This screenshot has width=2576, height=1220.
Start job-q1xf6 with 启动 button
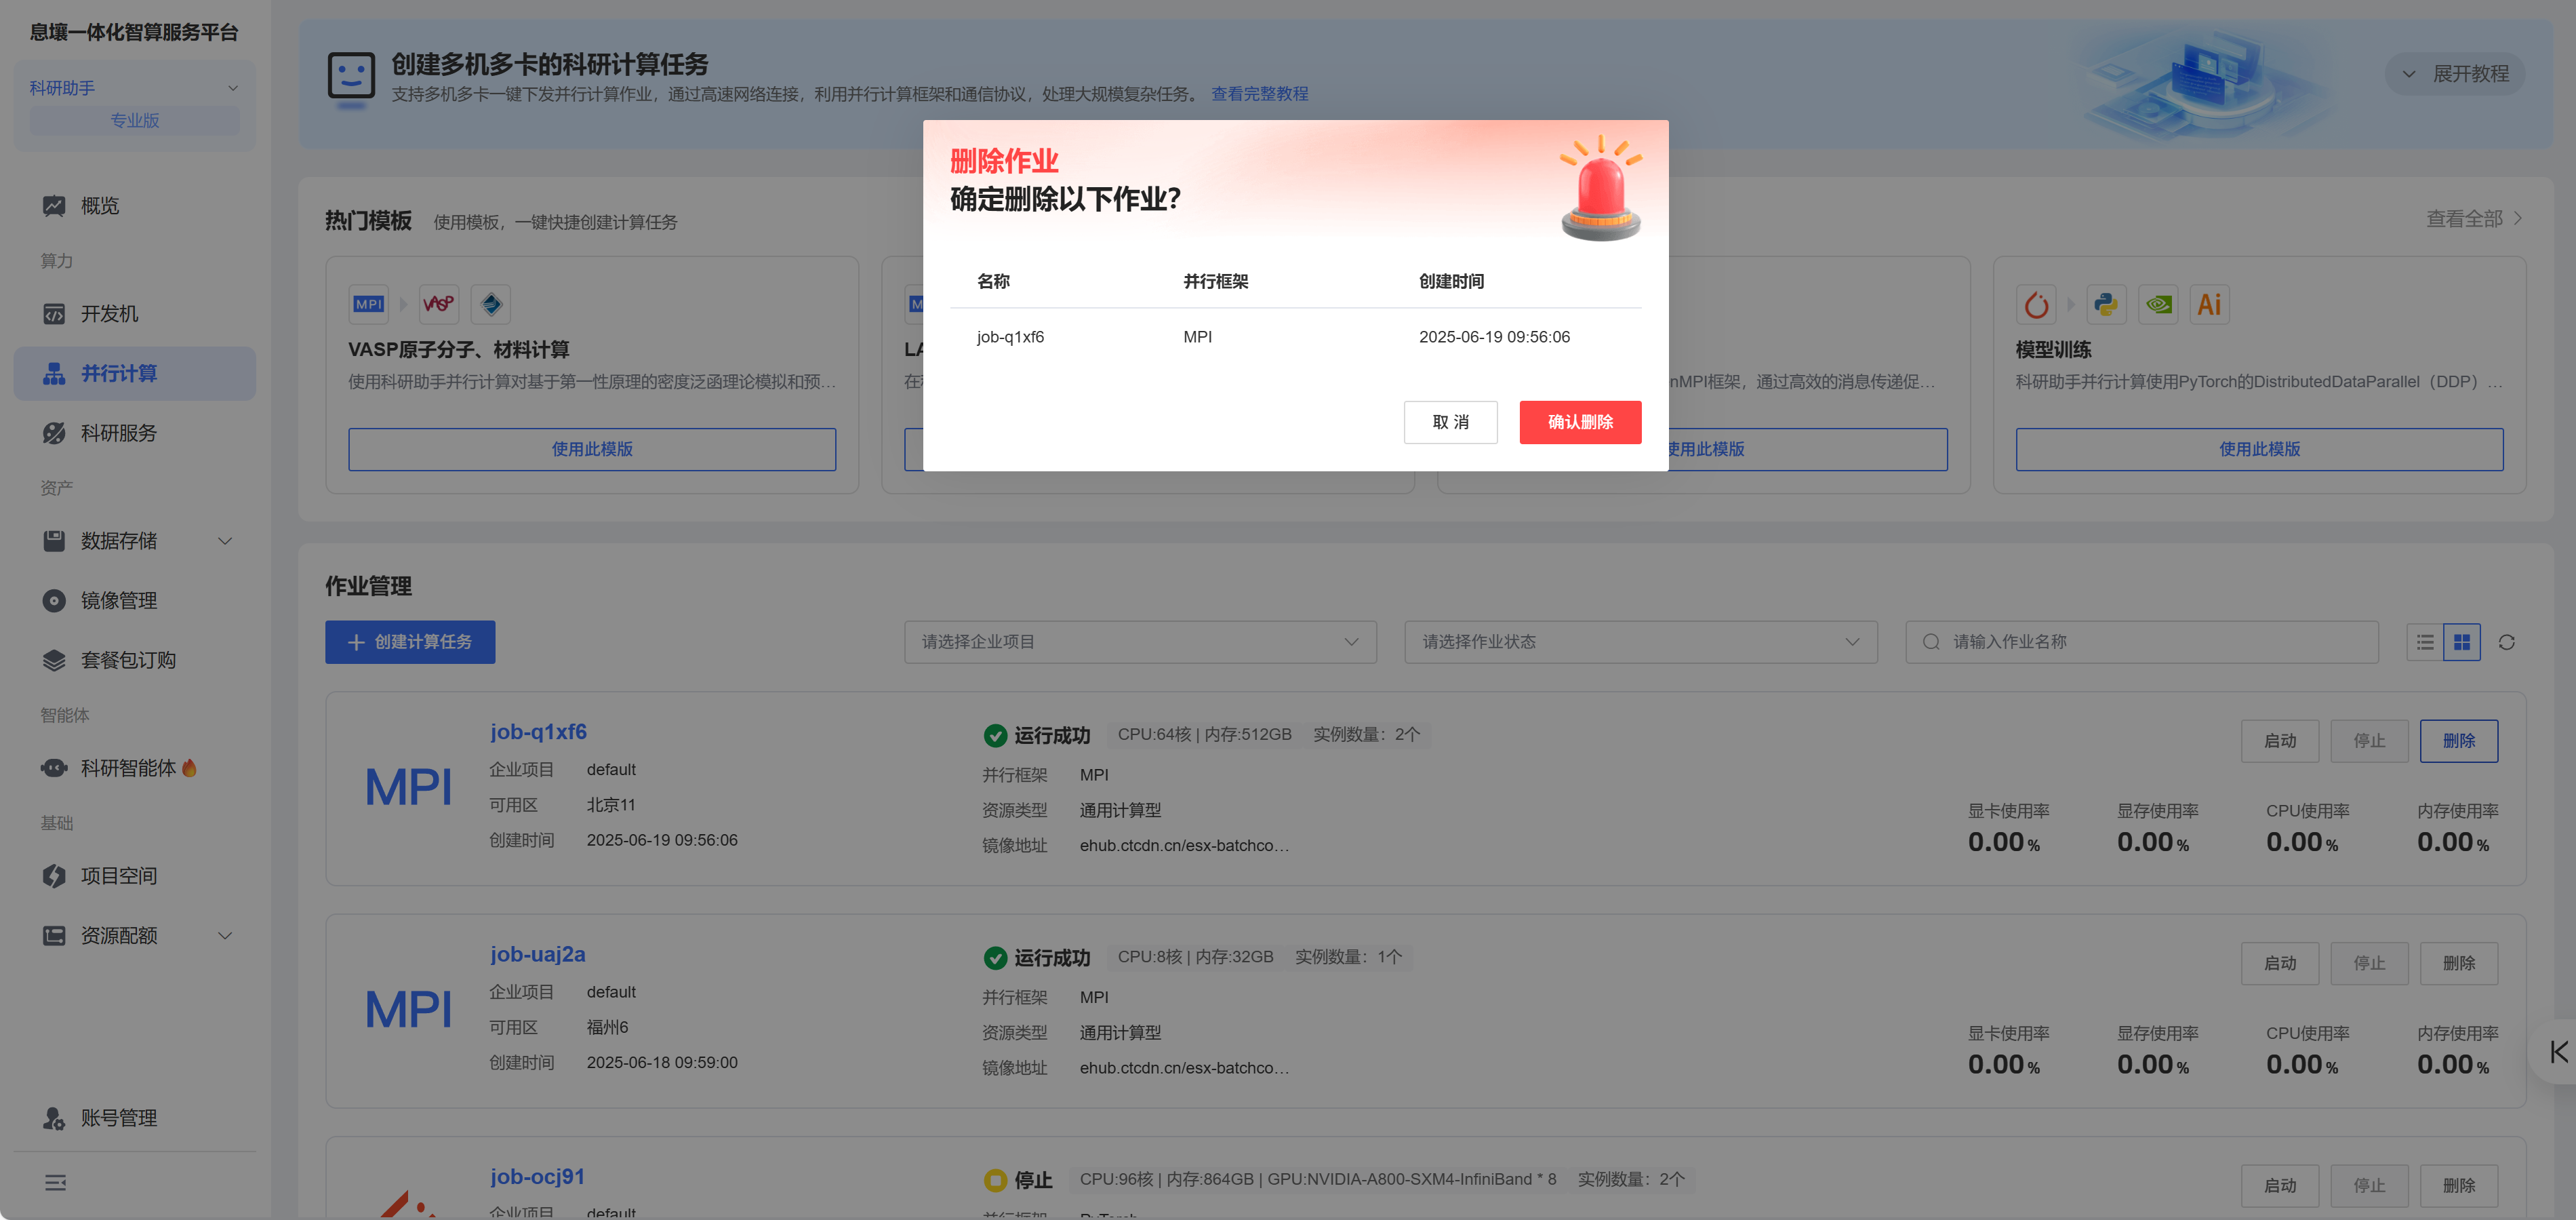2279,741
